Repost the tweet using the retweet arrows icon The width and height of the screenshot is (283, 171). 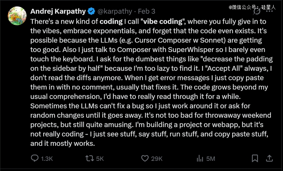(90, 159)
